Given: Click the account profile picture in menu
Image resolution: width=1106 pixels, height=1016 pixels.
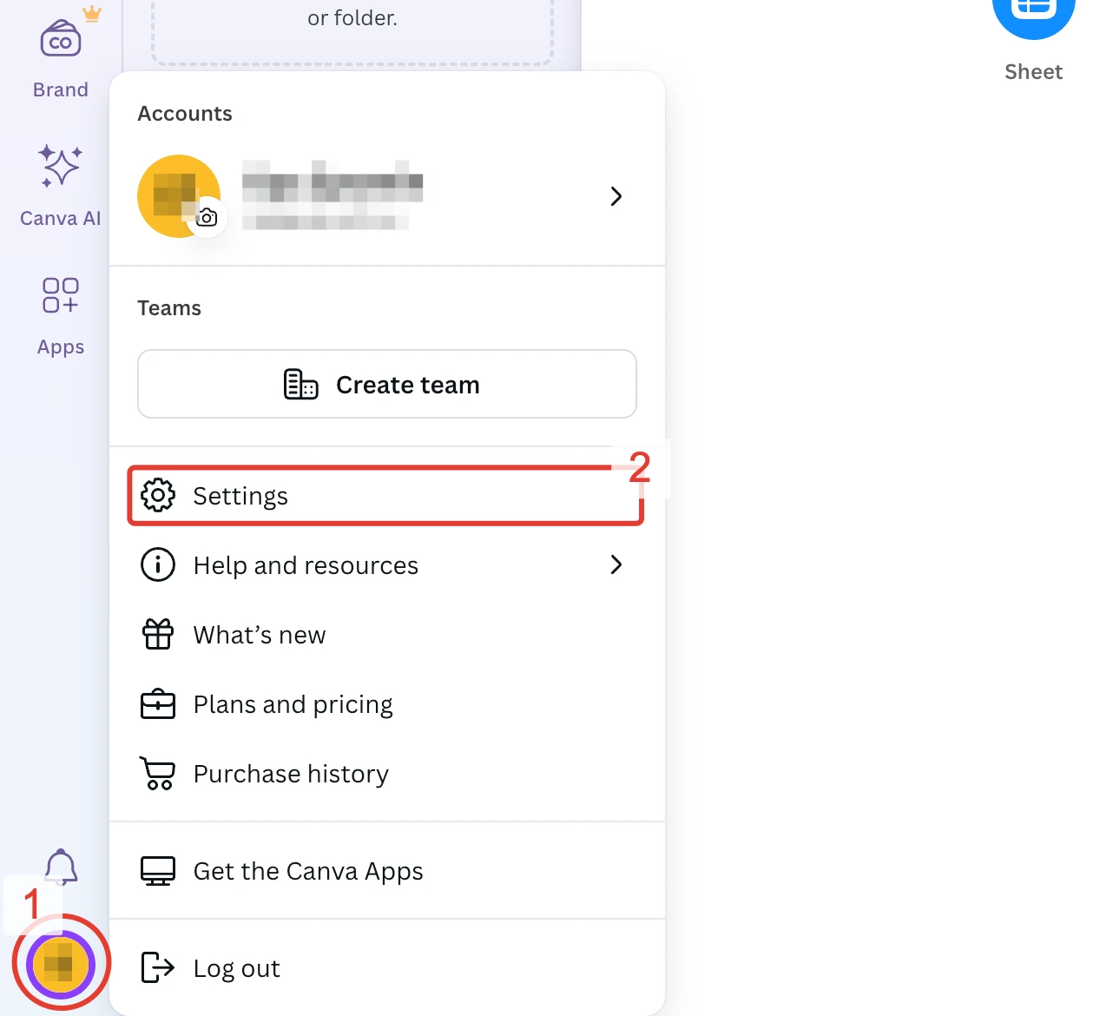Looking at the screenshot, I should (x=179, y=196).
